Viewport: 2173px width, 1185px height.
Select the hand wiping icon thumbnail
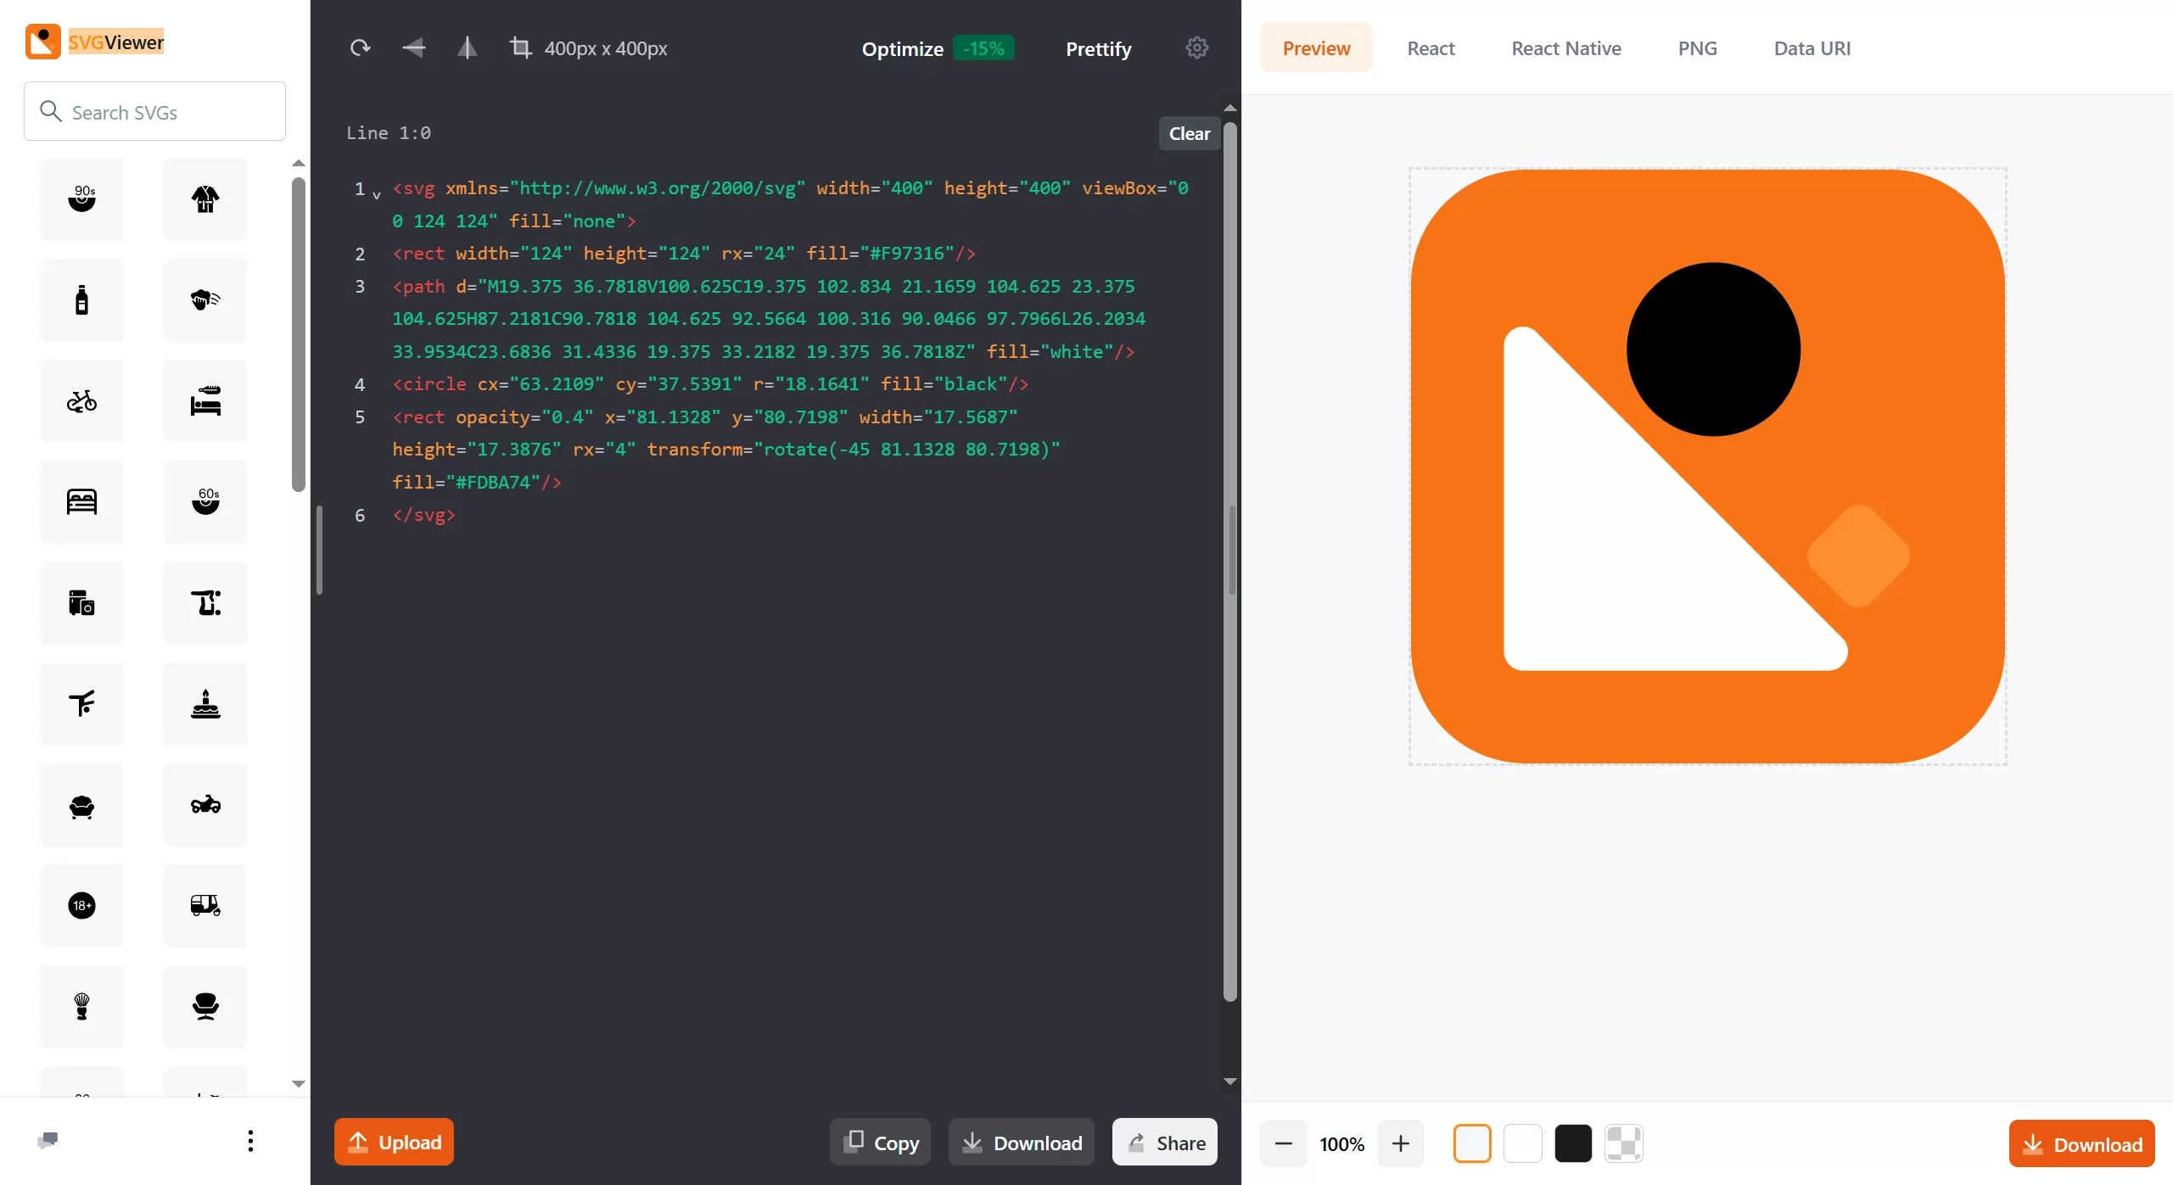(x=205, y=300)
